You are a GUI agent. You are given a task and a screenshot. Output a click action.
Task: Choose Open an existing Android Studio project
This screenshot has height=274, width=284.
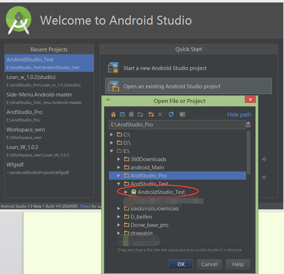pyautogui.click(x=172, y=86)
